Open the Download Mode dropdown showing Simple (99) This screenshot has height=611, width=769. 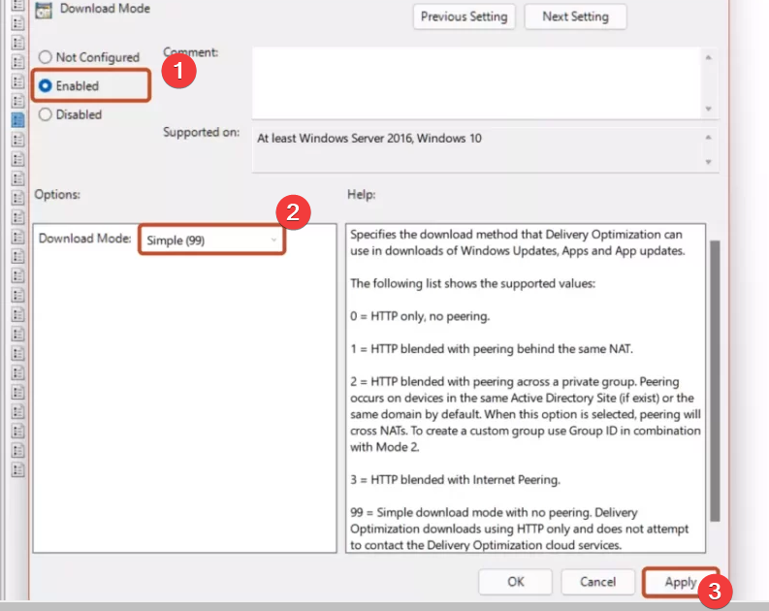pos(211,241)
